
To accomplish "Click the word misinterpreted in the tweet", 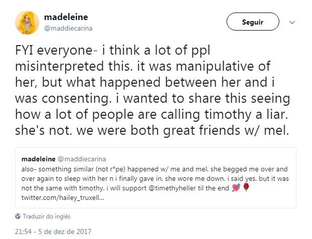I will pyautogui.click(x=59, y=66).
